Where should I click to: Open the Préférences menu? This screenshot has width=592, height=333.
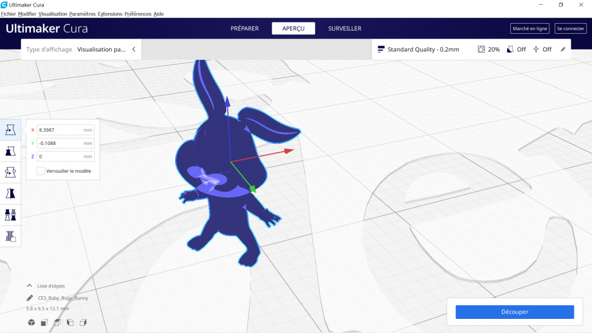tap(138, 14)
